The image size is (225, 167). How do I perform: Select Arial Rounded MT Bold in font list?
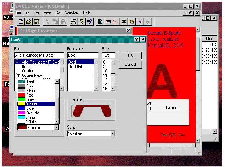(37, 62)
